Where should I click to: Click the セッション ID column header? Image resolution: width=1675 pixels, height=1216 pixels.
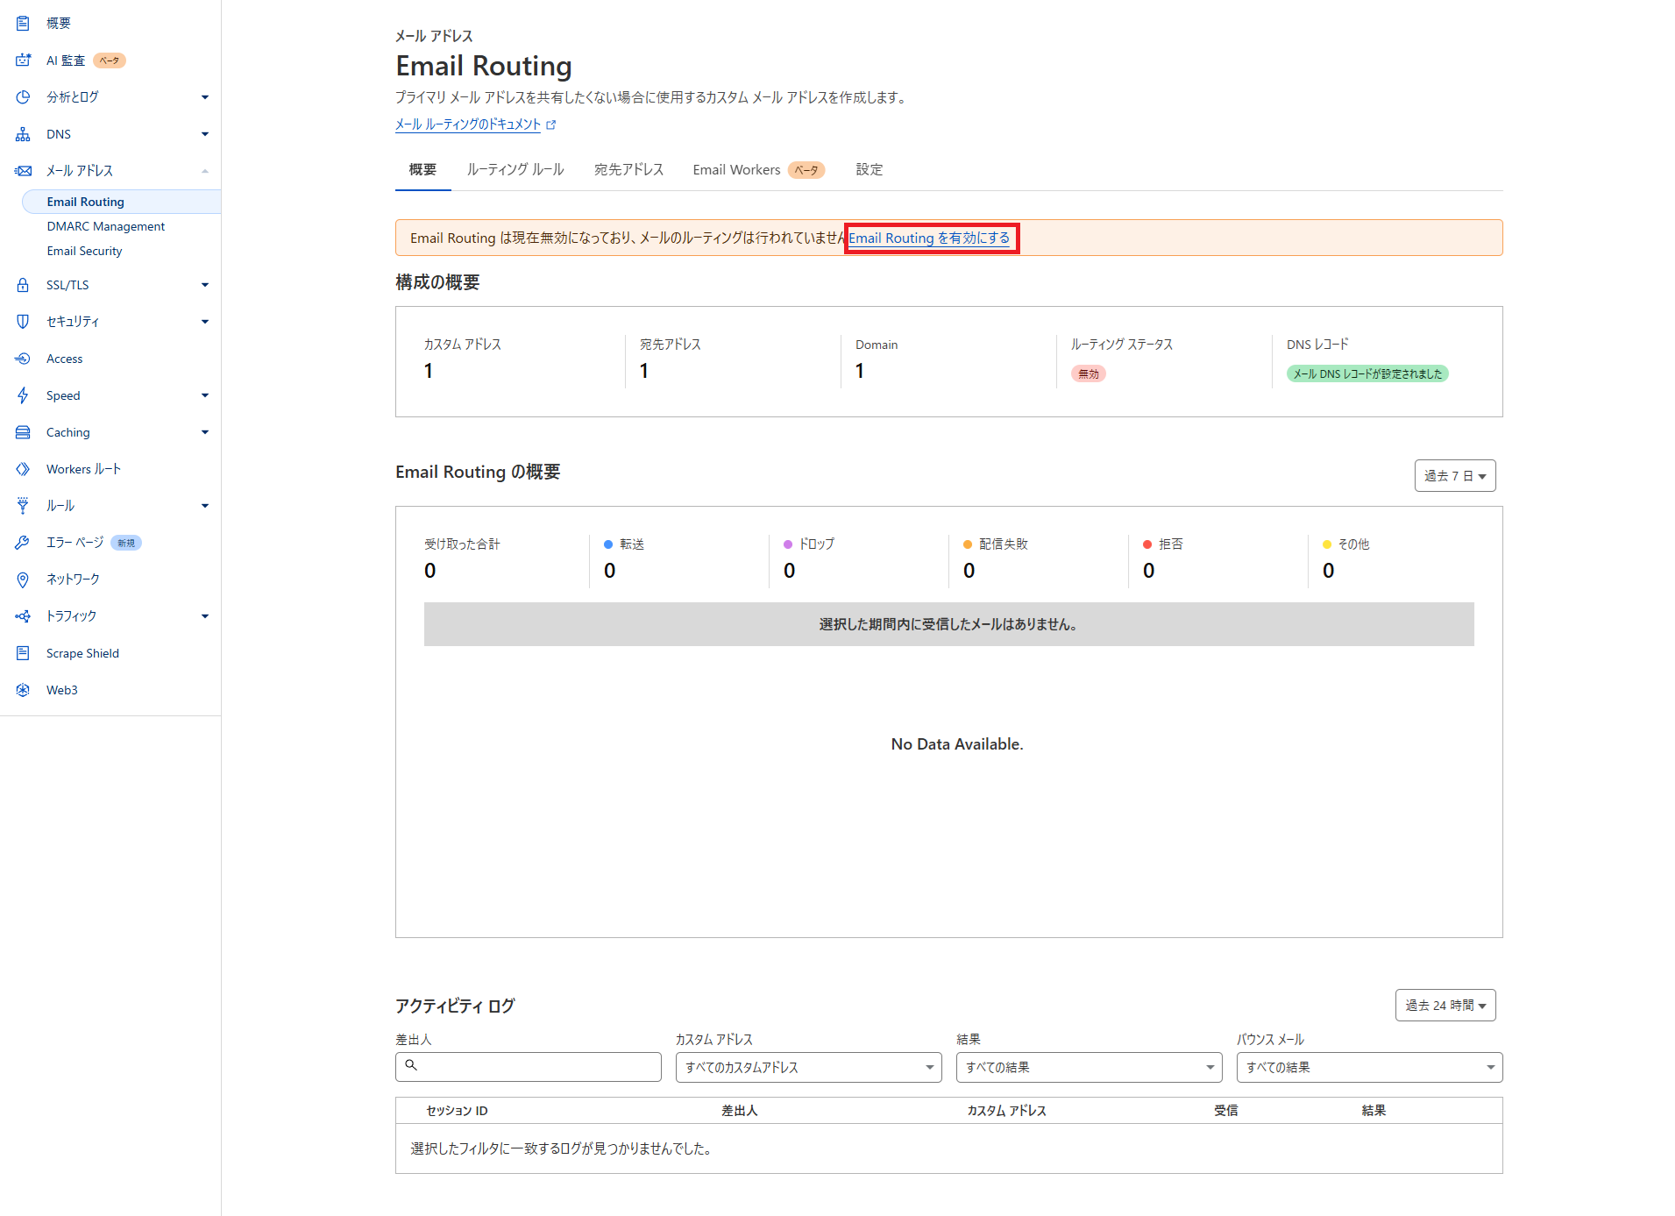(457, 1111)
